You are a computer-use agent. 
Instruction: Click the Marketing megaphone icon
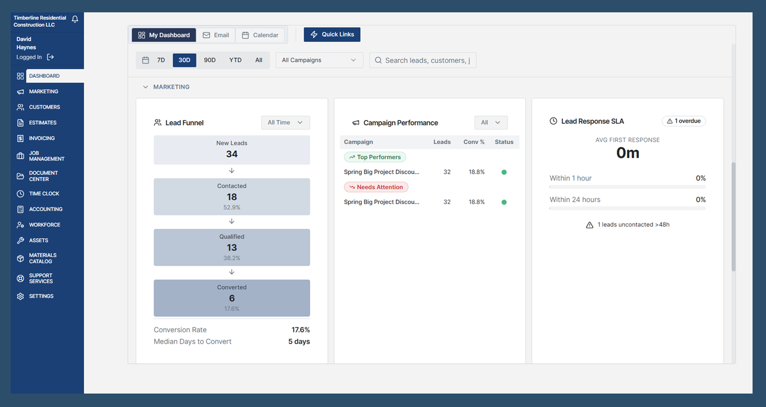pos(20,91)
